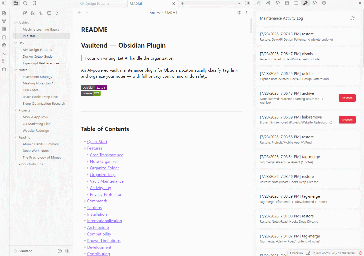Collapse the Notes folder
364x256 pixels.
(16, 70)
